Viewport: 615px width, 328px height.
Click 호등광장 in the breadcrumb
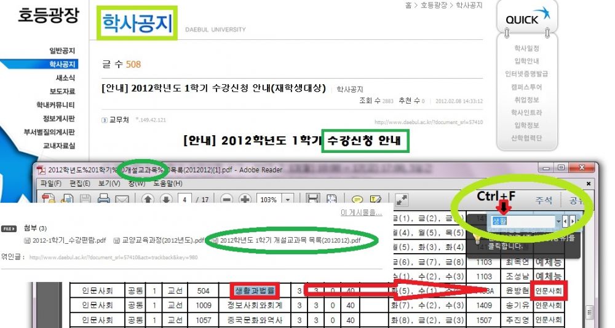[434, 6]
